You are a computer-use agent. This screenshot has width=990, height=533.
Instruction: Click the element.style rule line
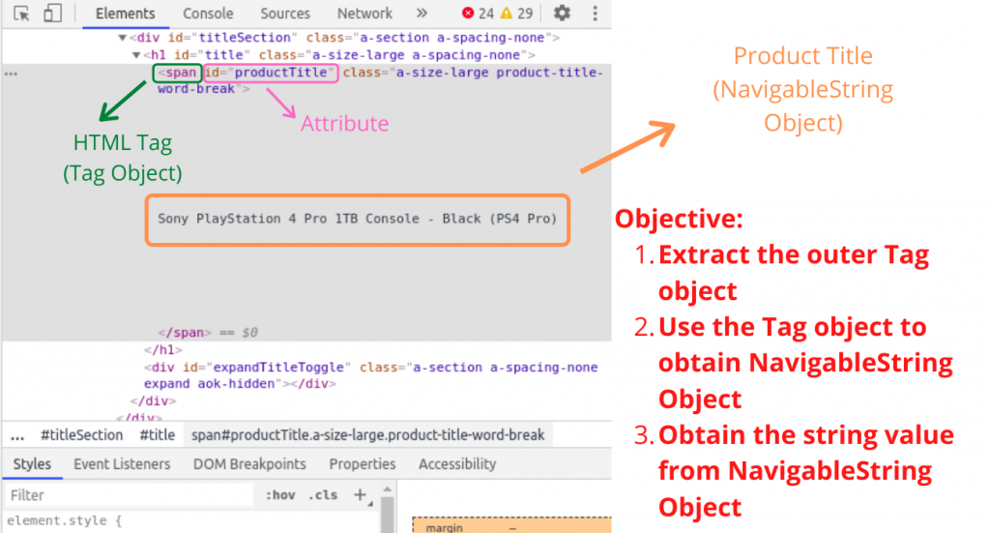click(x=64, y=521)
